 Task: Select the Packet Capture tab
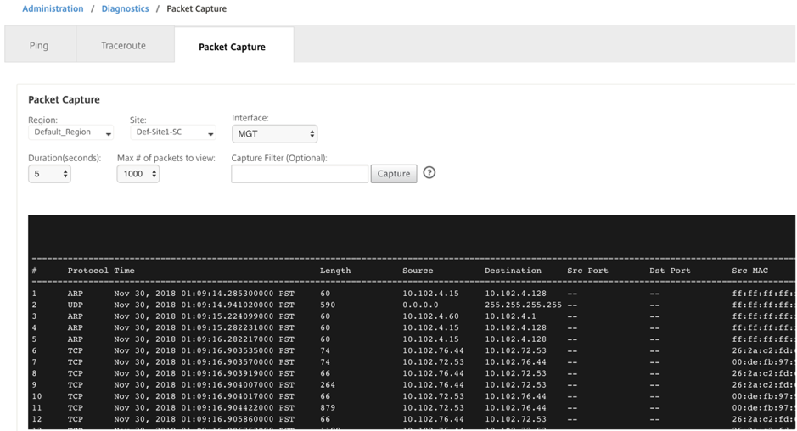pyautogui.click(x=233, y=47)
